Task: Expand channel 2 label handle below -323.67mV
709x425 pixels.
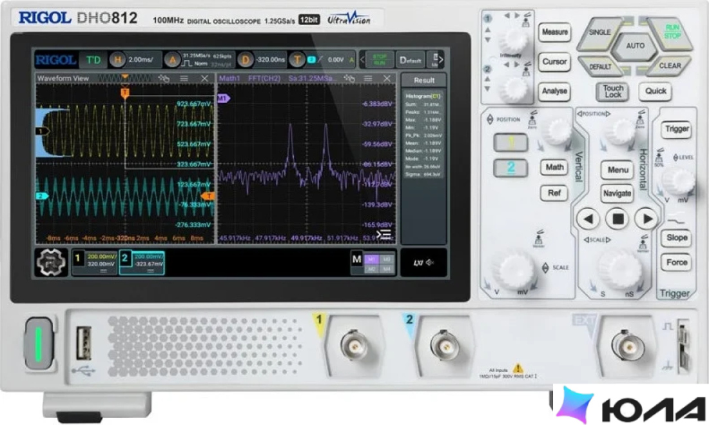Action: coord(150,271)
